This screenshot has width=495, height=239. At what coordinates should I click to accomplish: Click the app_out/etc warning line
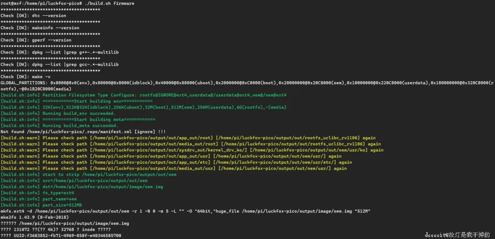(x=176, y=162)
